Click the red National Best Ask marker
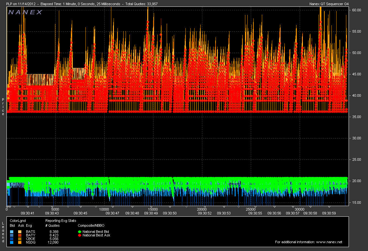This screenshot has height=251, width=368. pos(80,235)
